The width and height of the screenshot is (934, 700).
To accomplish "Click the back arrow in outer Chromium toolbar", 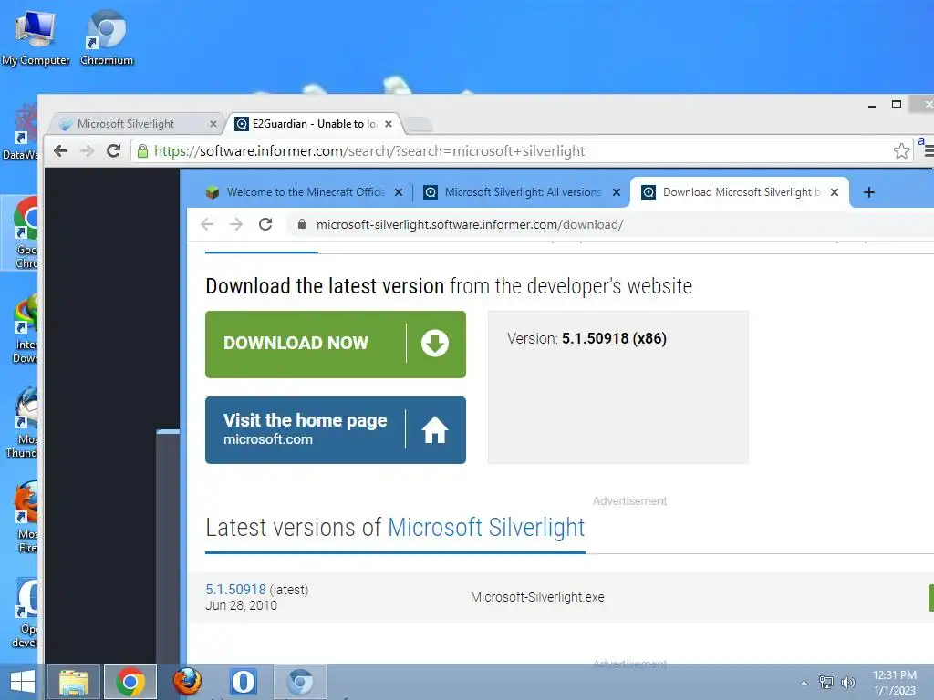I will point(60,150).
